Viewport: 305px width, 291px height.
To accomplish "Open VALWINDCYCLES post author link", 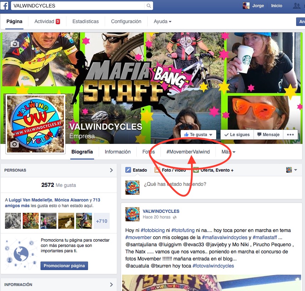I will coord(161,211).
